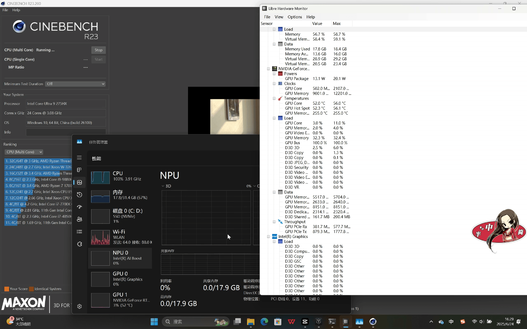Collapse the NVIDIA Throughput node
Image resolution: width=527 pixels, height=329 pixels.
pyautogui.click(x=274, y=222)
